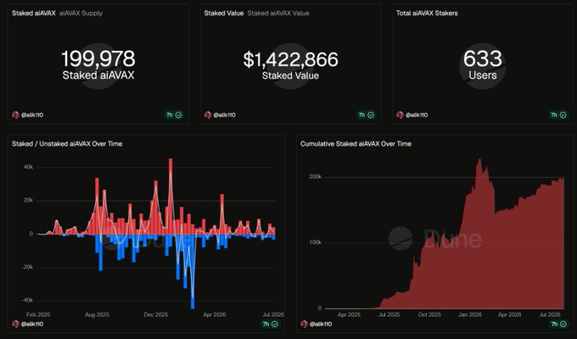Click Jan 2026 label on cumulative chart

tap(470, 314)
